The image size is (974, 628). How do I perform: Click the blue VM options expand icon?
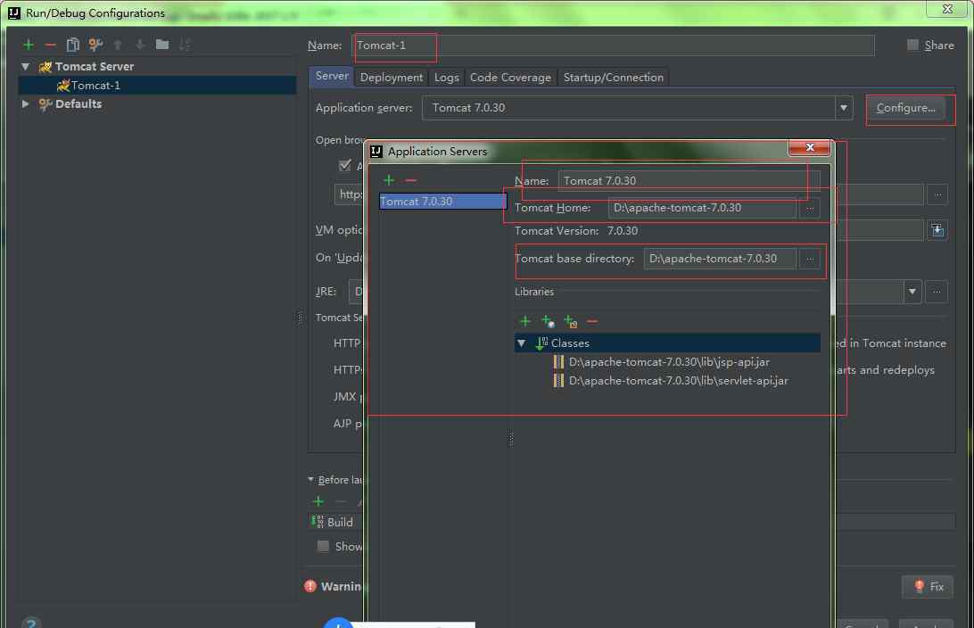coord(937,230)
